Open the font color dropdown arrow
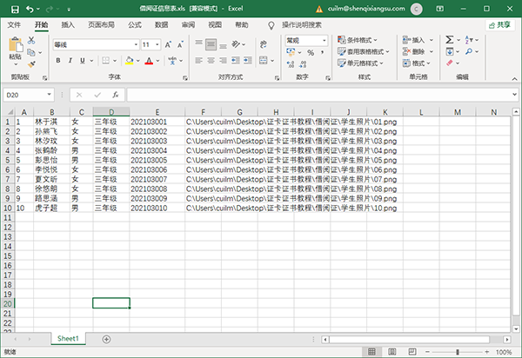The width and height of the screenshot is (522, 358). coord(157,61)
